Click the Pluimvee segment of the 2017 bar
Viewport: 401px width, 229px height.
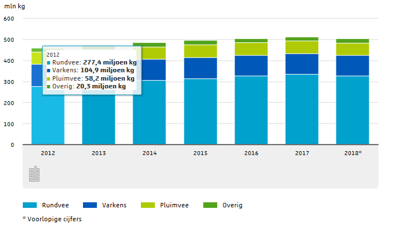[301, 47]
